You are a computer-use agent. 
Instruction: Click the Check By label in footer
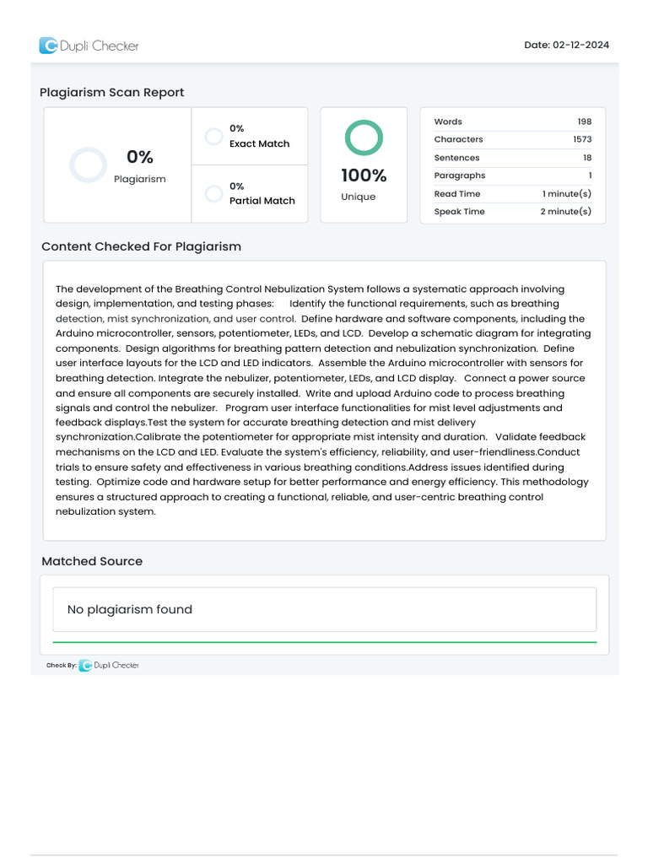pos(61,665)
